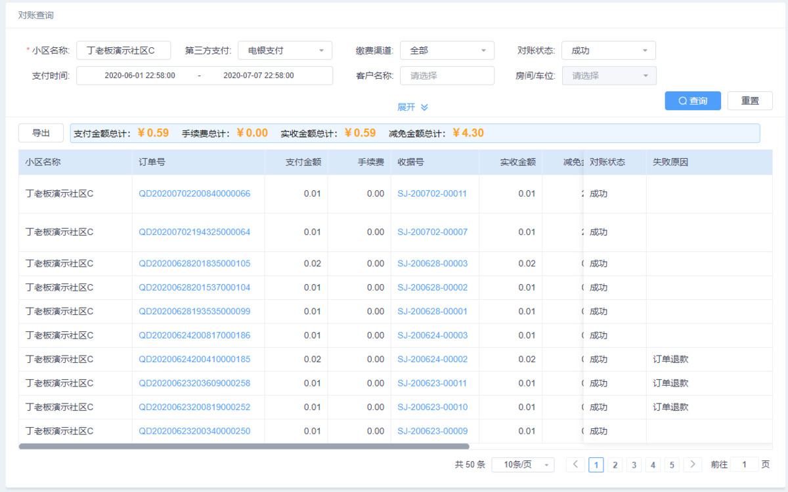The height and width of the screenshot is (492, 788).
Task: Open receipt SJ-200623-00010
Action: pos(433,407)
